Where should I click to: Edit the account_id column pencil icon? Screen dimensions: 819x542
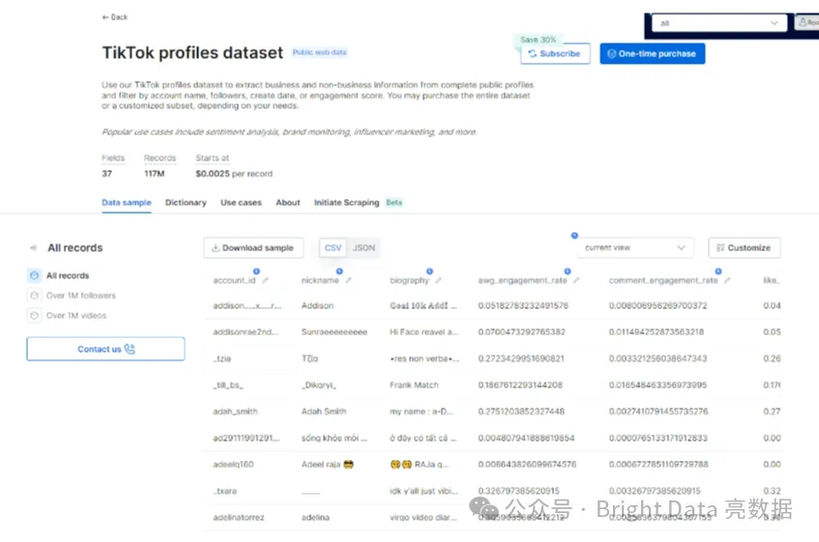265,280
